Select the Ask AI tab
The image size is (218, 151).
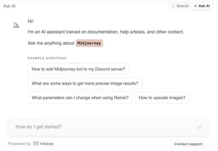pyautogui.click(x=202, y=6)
